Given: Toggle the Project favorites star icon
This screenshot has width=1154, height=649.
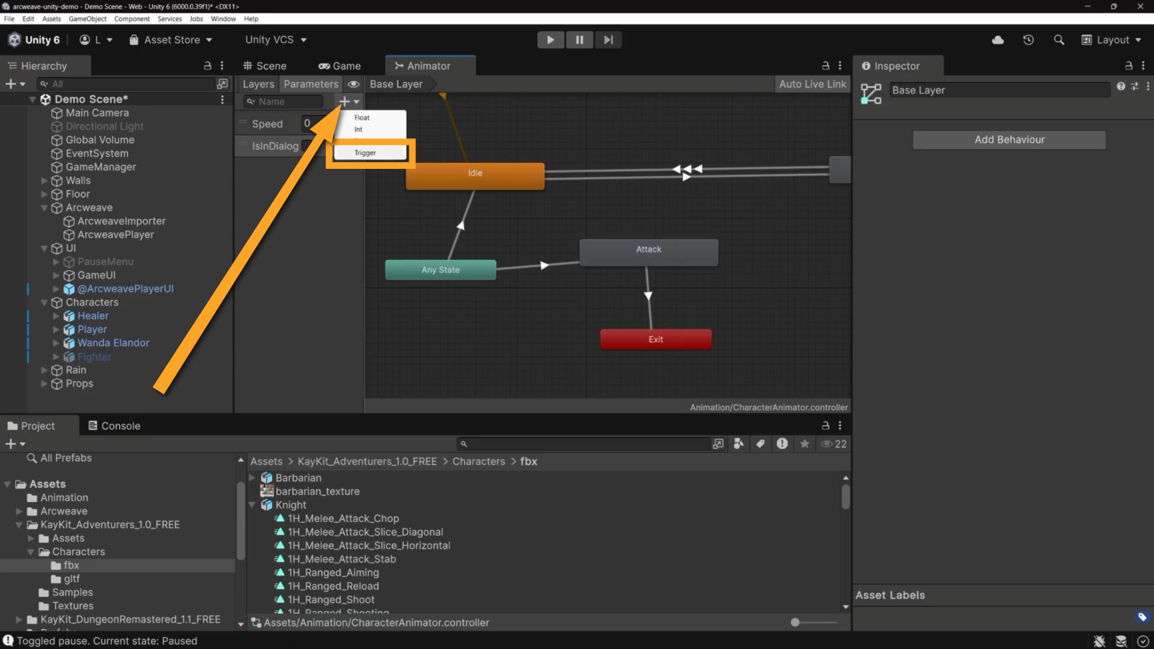Looking at the screenshot, I should (804, 443).
